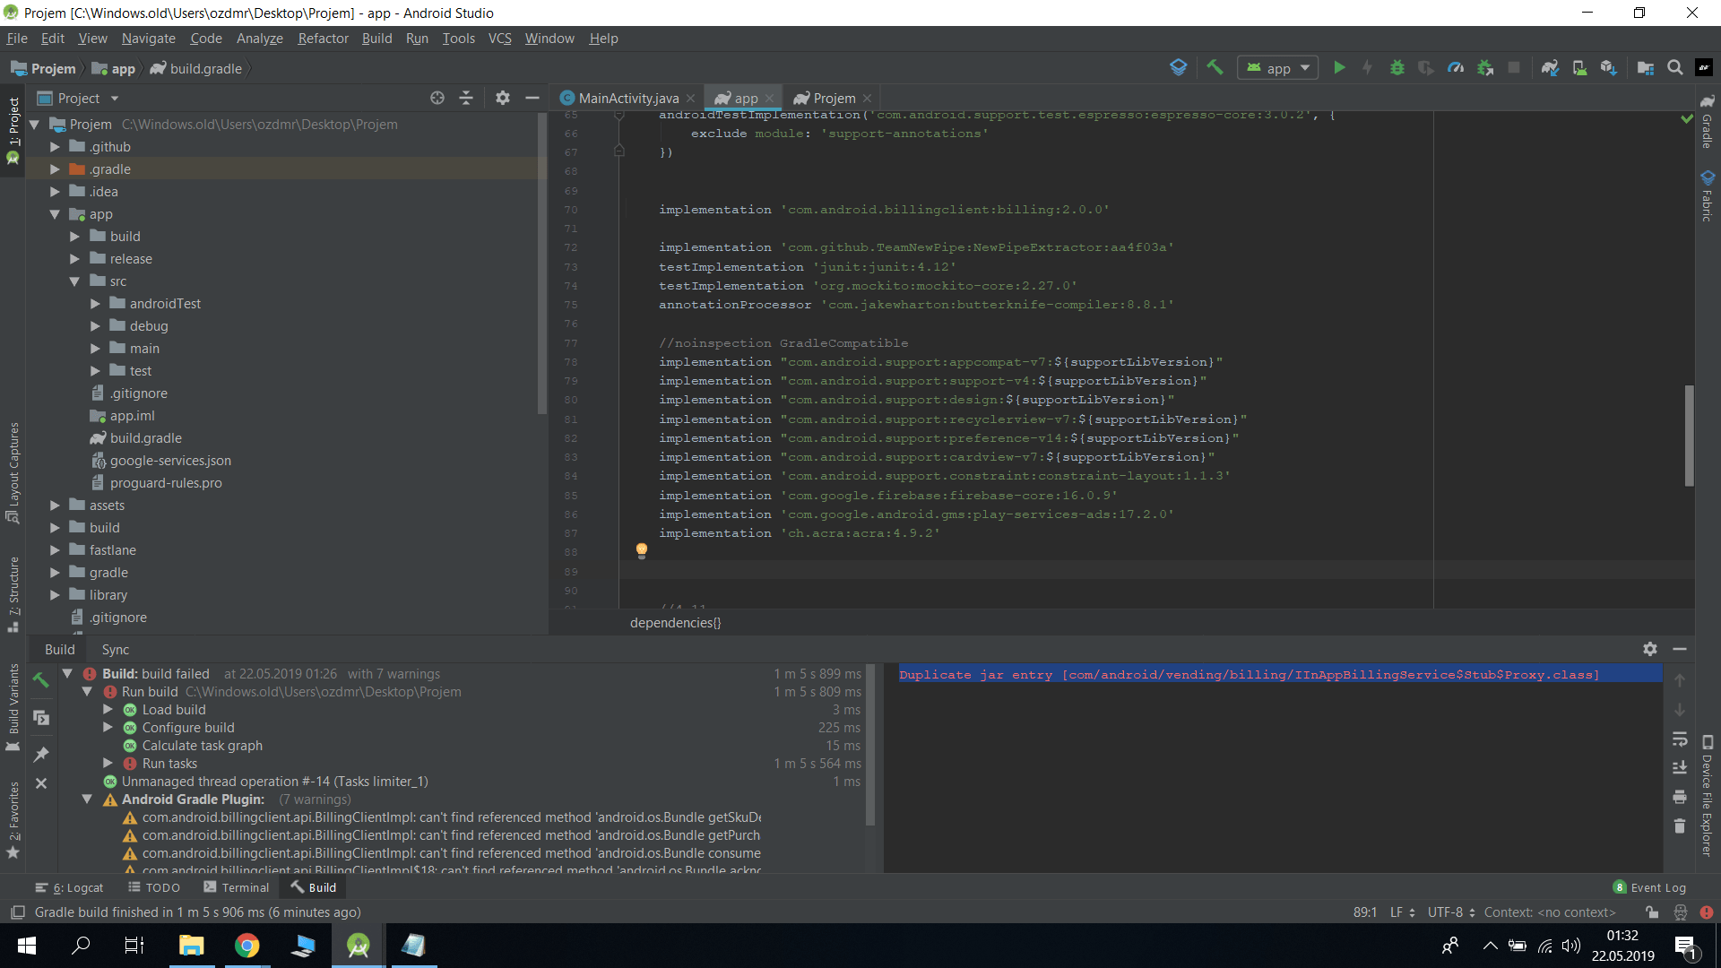Screen dimensions: 1721x968
Task: Open the Event Log
Action: 1657,887
